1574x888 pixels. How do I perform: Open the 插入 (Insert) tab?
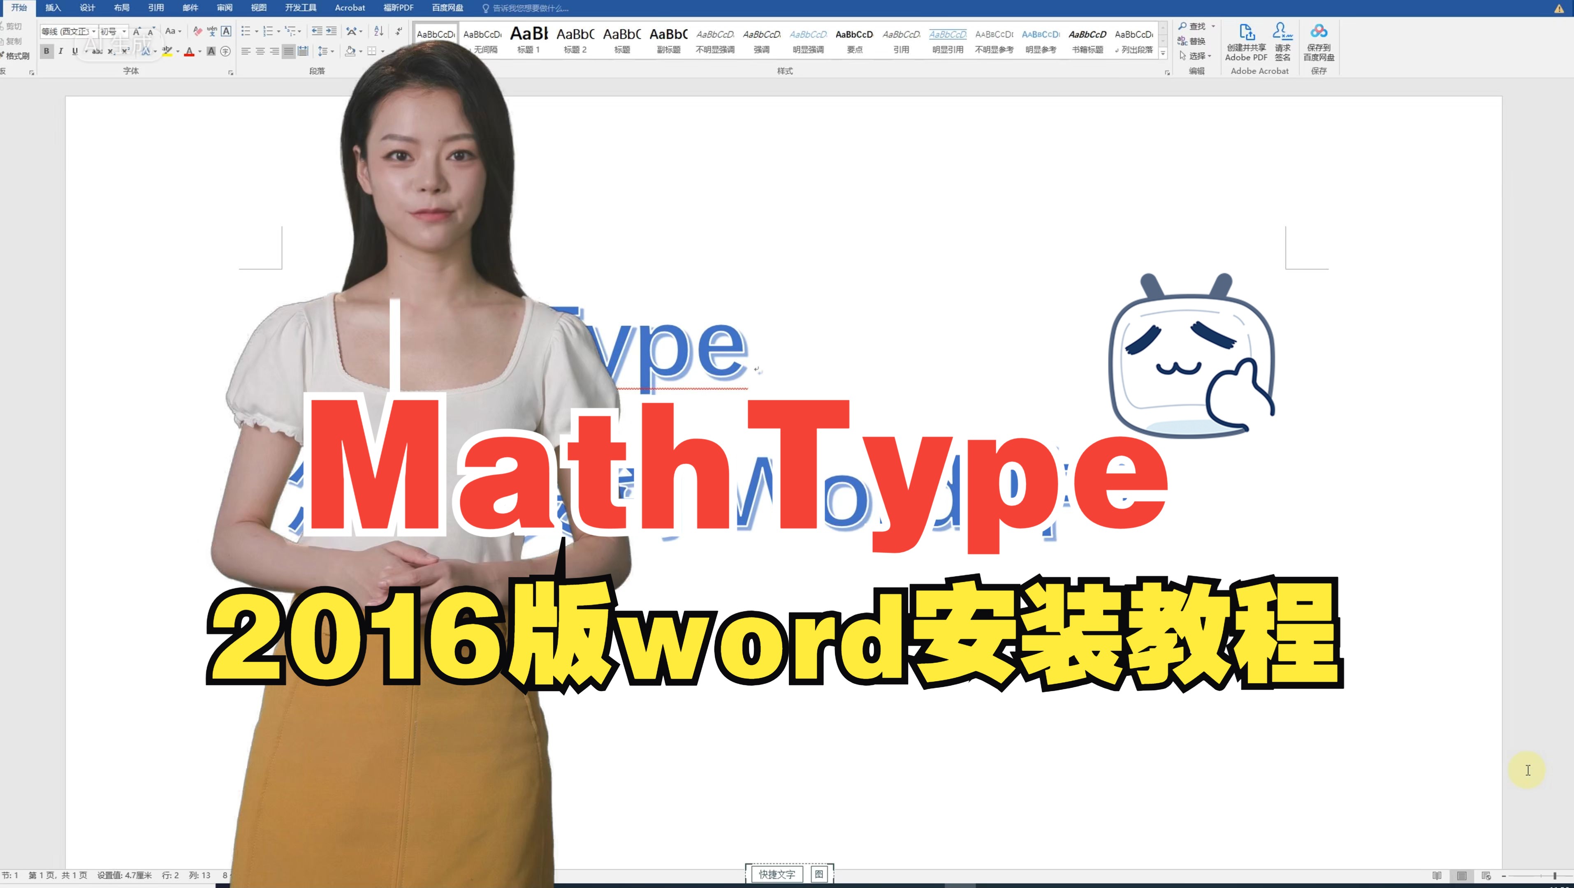tap(53, 8)
